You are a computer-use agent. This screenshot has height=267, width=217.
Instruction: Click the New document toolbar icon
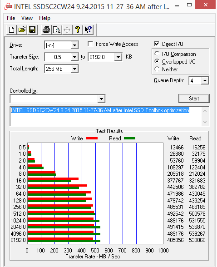pos(11,30)
